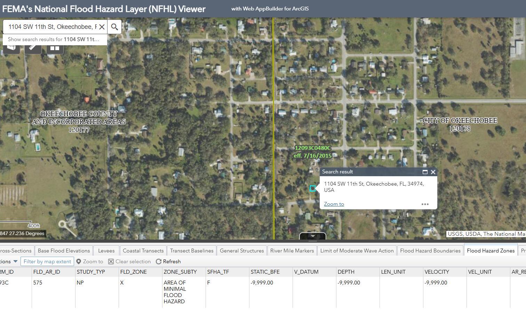Click the Zoom to link in popup
Viewport: 526px width, 312px height.
point(333,204)
